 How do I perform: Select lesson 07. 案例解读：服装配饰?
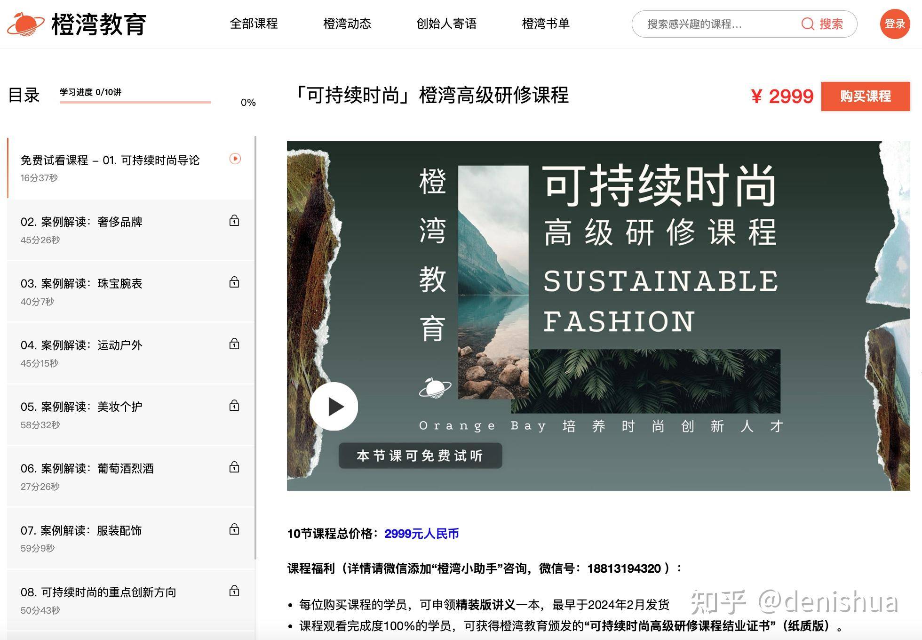131,538
